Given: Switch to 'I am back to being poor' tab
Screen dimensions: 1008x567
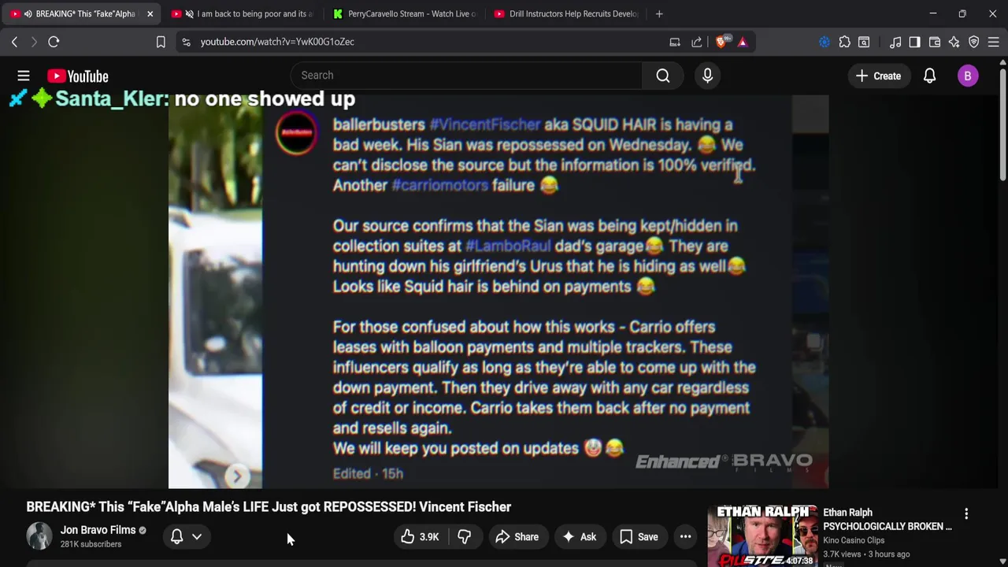Looking at the screenshot, I should point(243,13).
